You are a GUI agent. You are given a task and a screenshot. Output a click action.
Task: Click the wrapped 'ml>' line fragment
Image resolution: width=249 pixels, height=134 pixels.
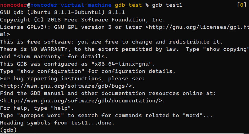coord(5,35)
